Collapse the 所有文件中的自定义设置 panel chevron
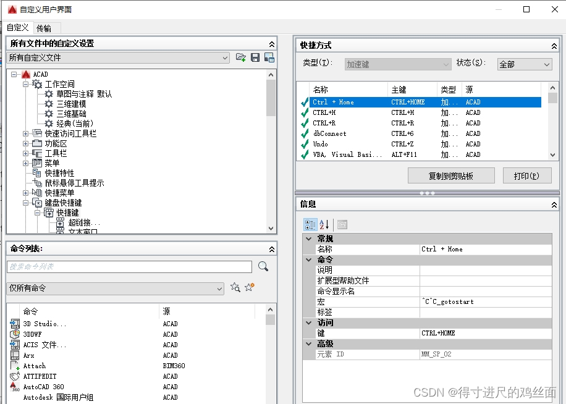This screenshot has width=566, height=404. [x=272, y=44]
